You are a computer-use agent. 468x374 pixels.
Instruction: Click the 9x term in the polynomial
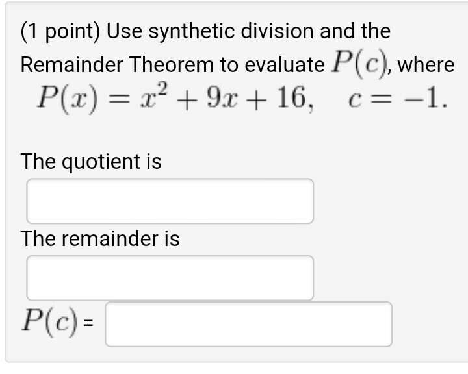click(x=218, y=99)
